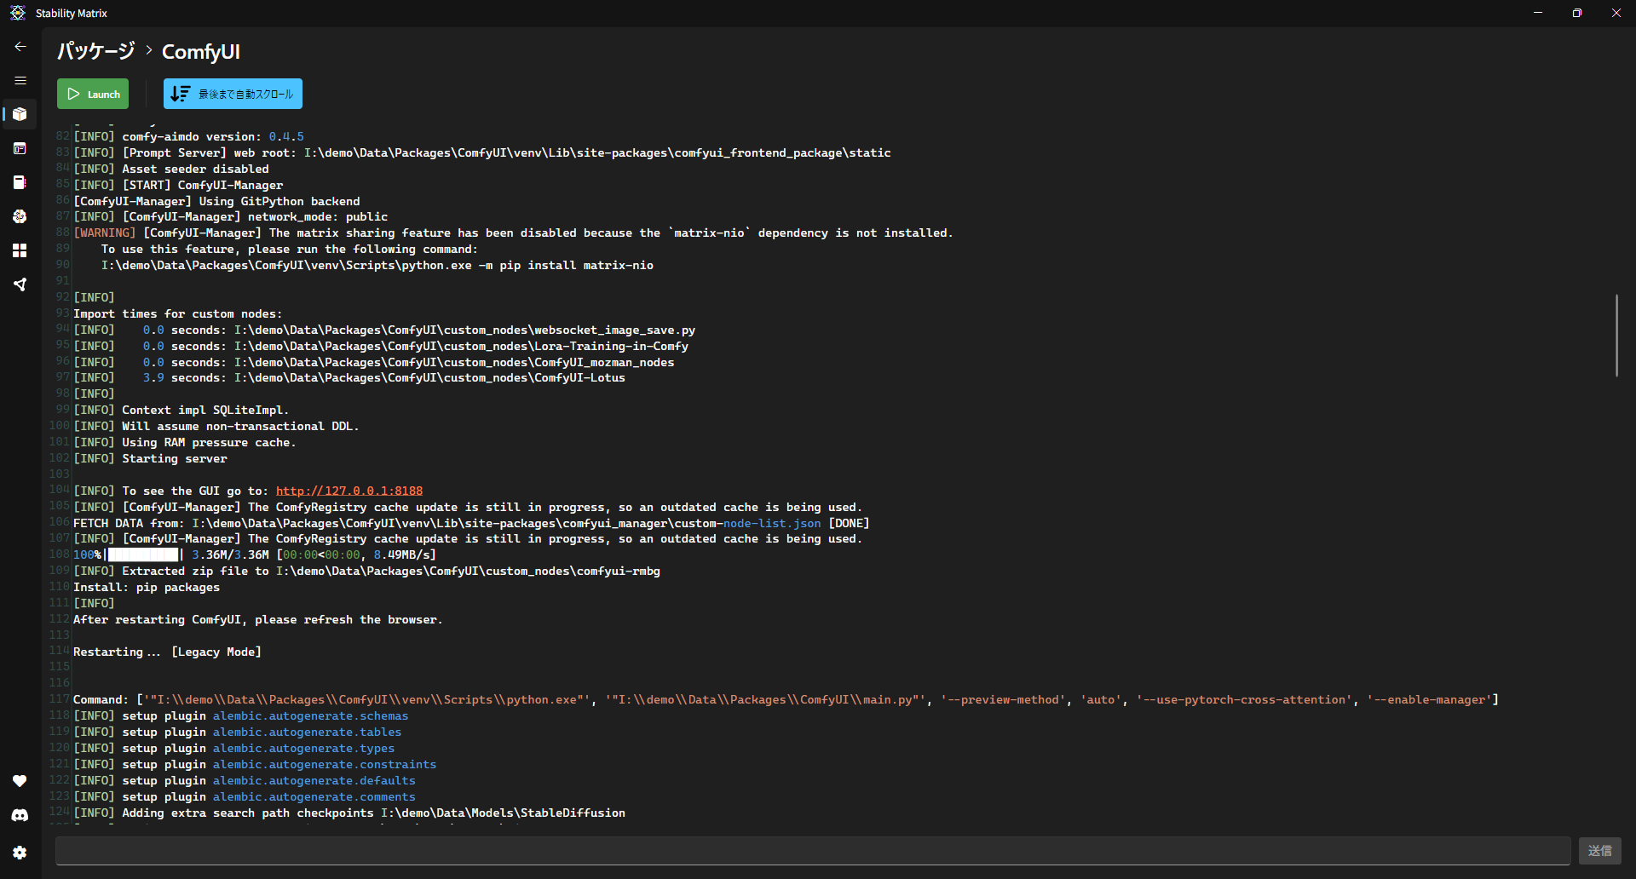This screenshot has width=1636, height=879.
Task: Click the "Command:" launch arguments line
Action: pyautogui.click(x=786, y=699)
